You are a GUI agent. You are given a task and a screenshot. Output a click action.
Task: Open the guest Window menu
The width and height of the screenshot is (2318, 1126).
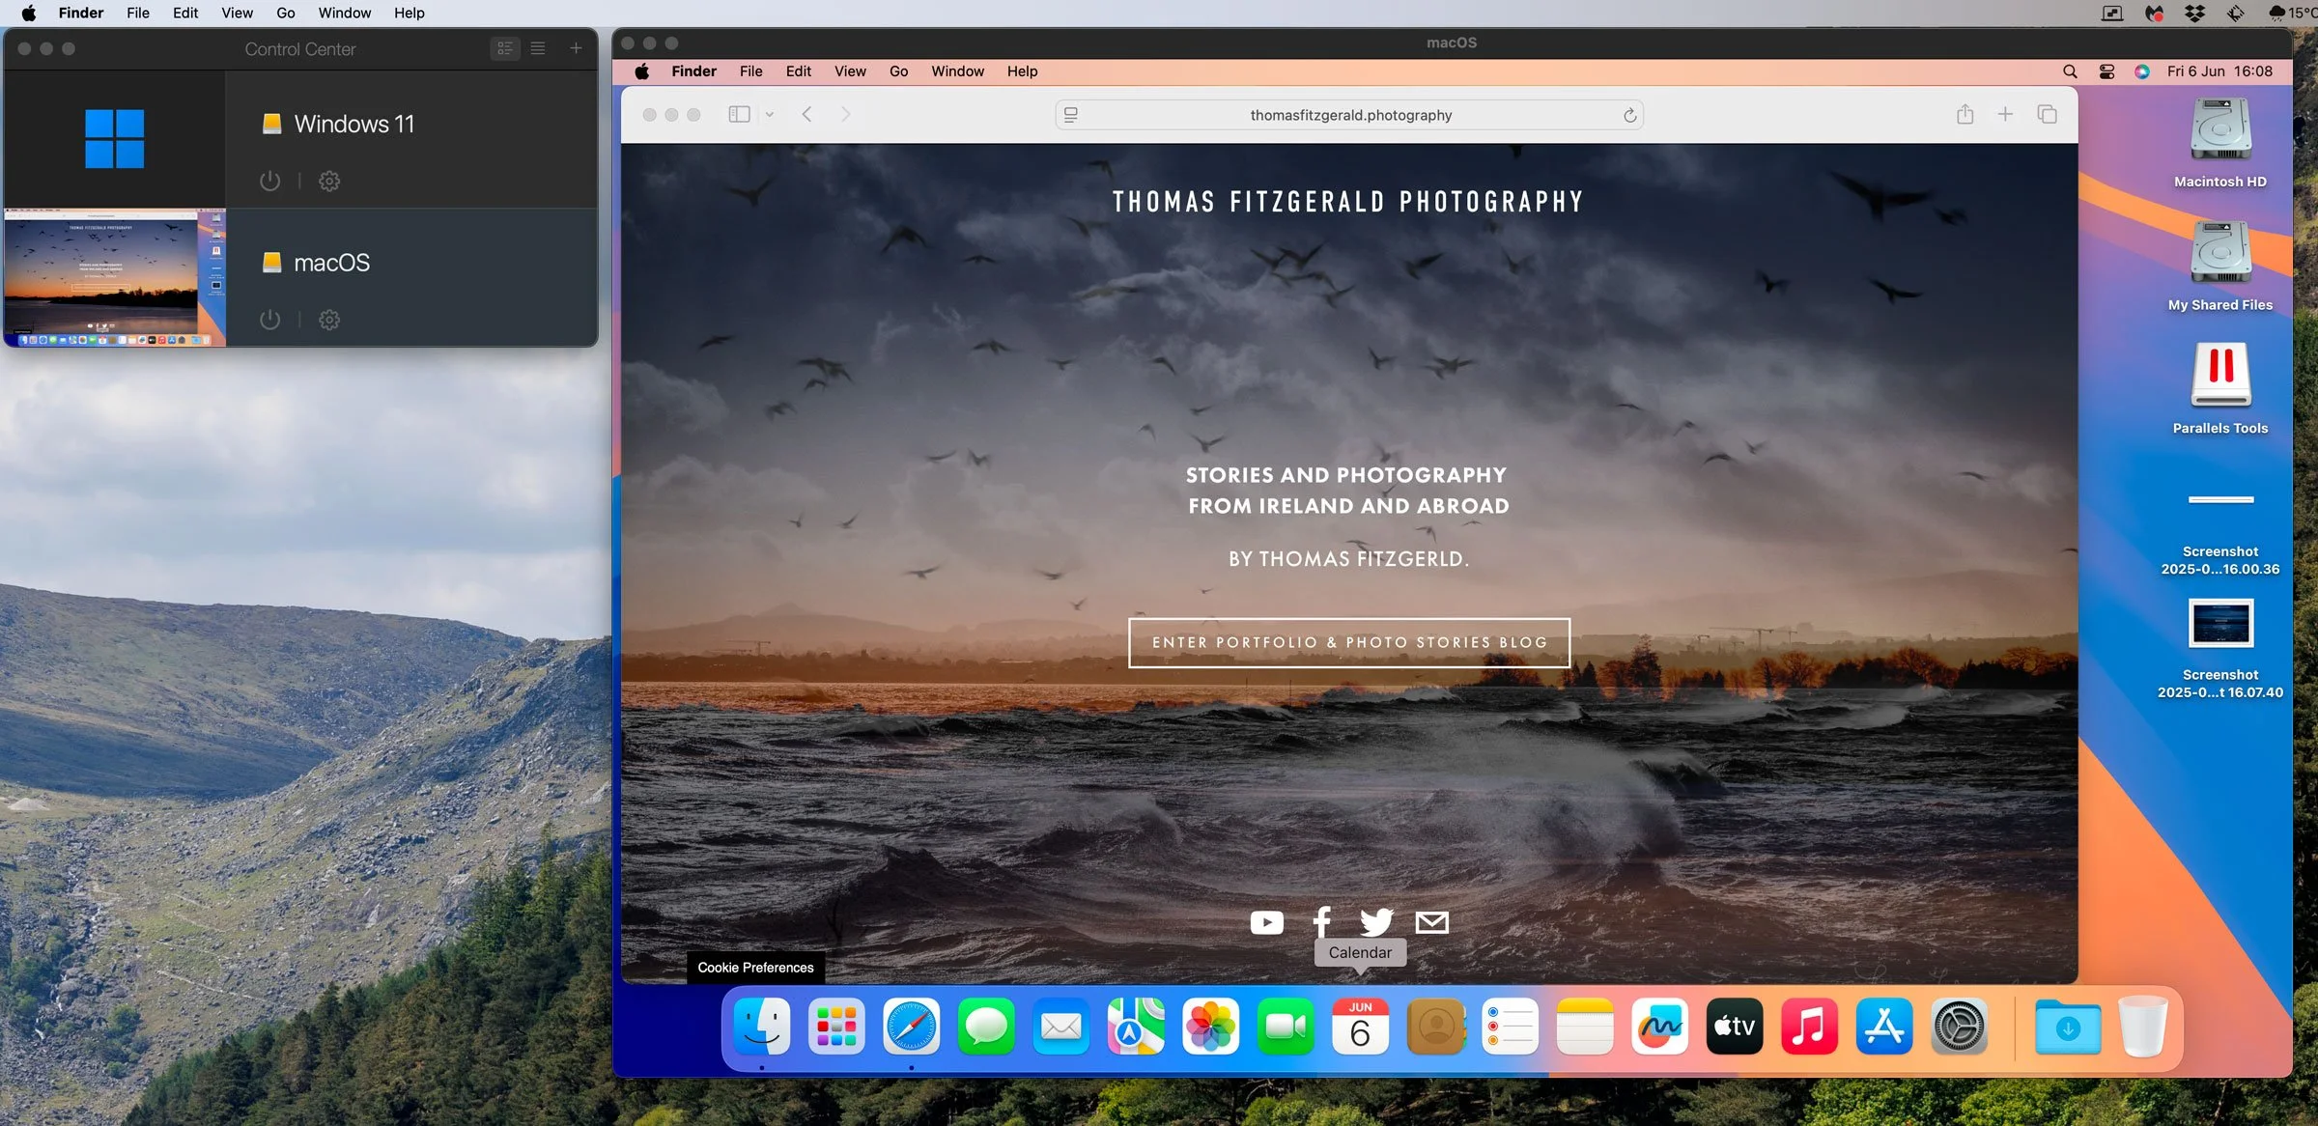pyautogui.click(x=956, y=71)
